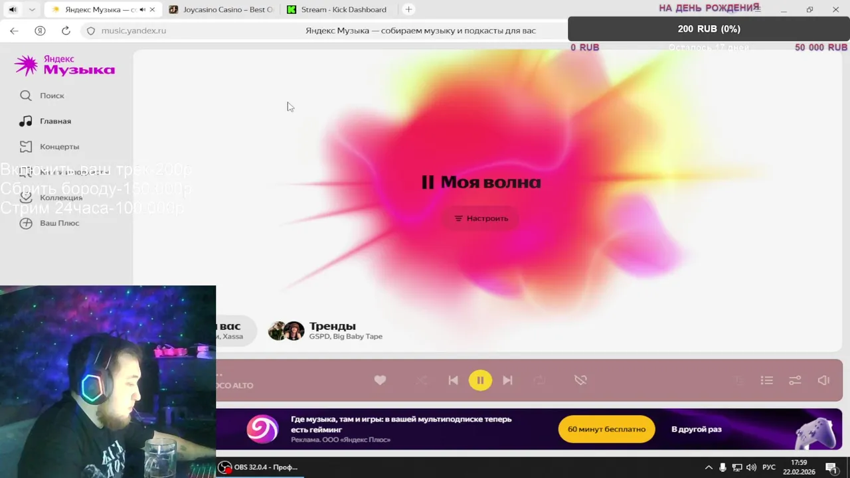Open the Концерты section

tap(49, 147)
